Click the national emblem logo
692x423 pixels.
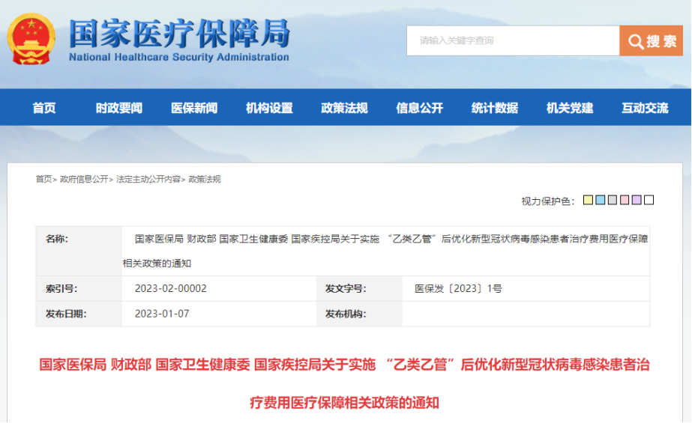click(31, 39)
